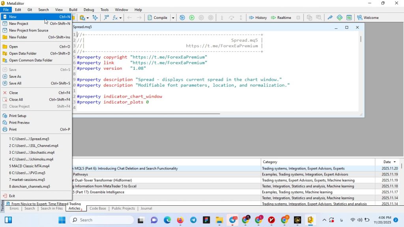This screenshot has width=404, height=227.
Task: Select Print Preview menu item
Action: point(36,123)
